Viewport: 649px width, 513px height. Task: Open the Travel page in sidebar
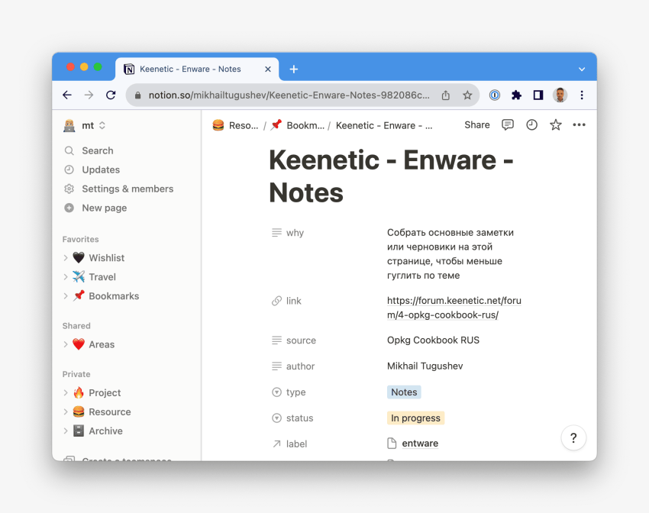[x=102, y=277]
